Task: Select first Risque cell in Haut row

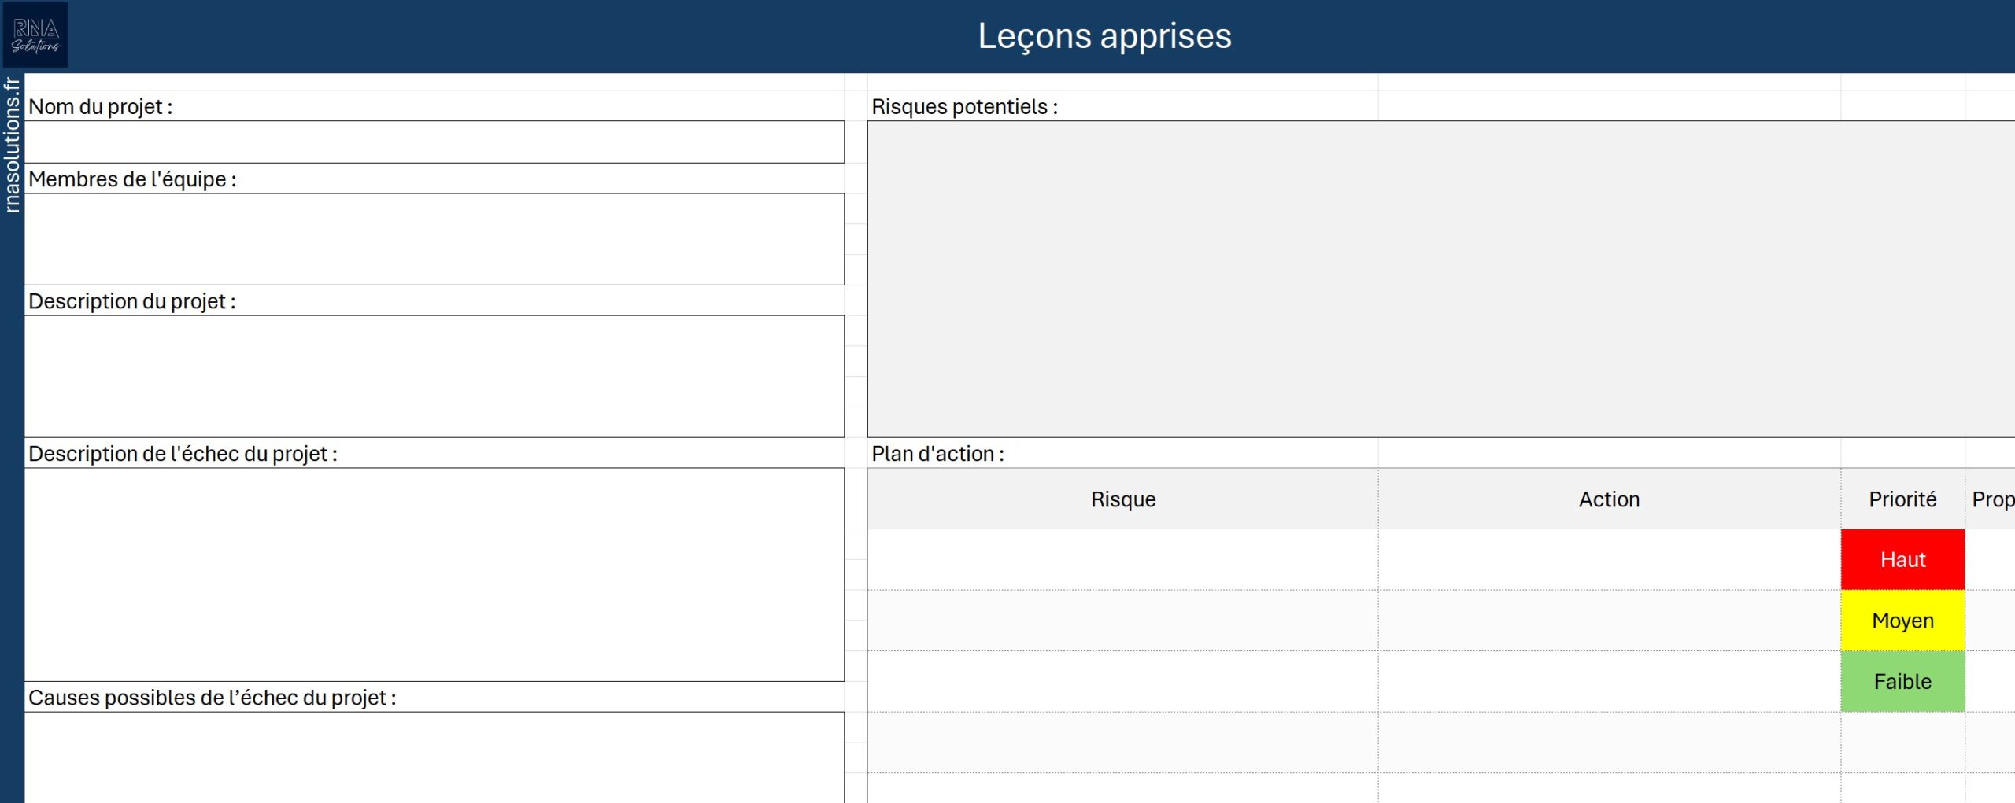Action: click(1122, 559)
